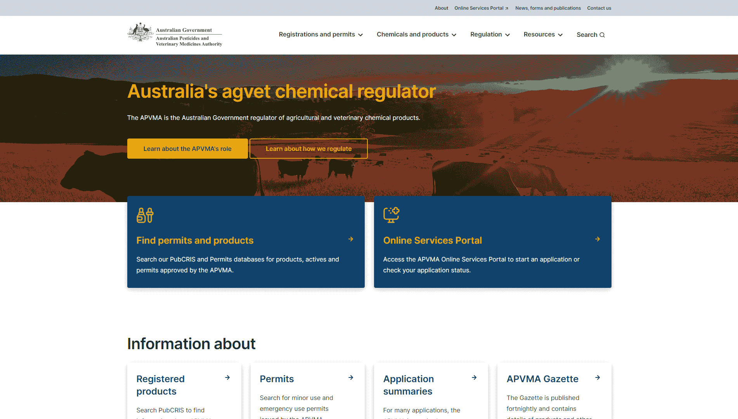Screen dimensions: 738x419
Task: Open the Application summaries card title
Action: tap(408, 385)
